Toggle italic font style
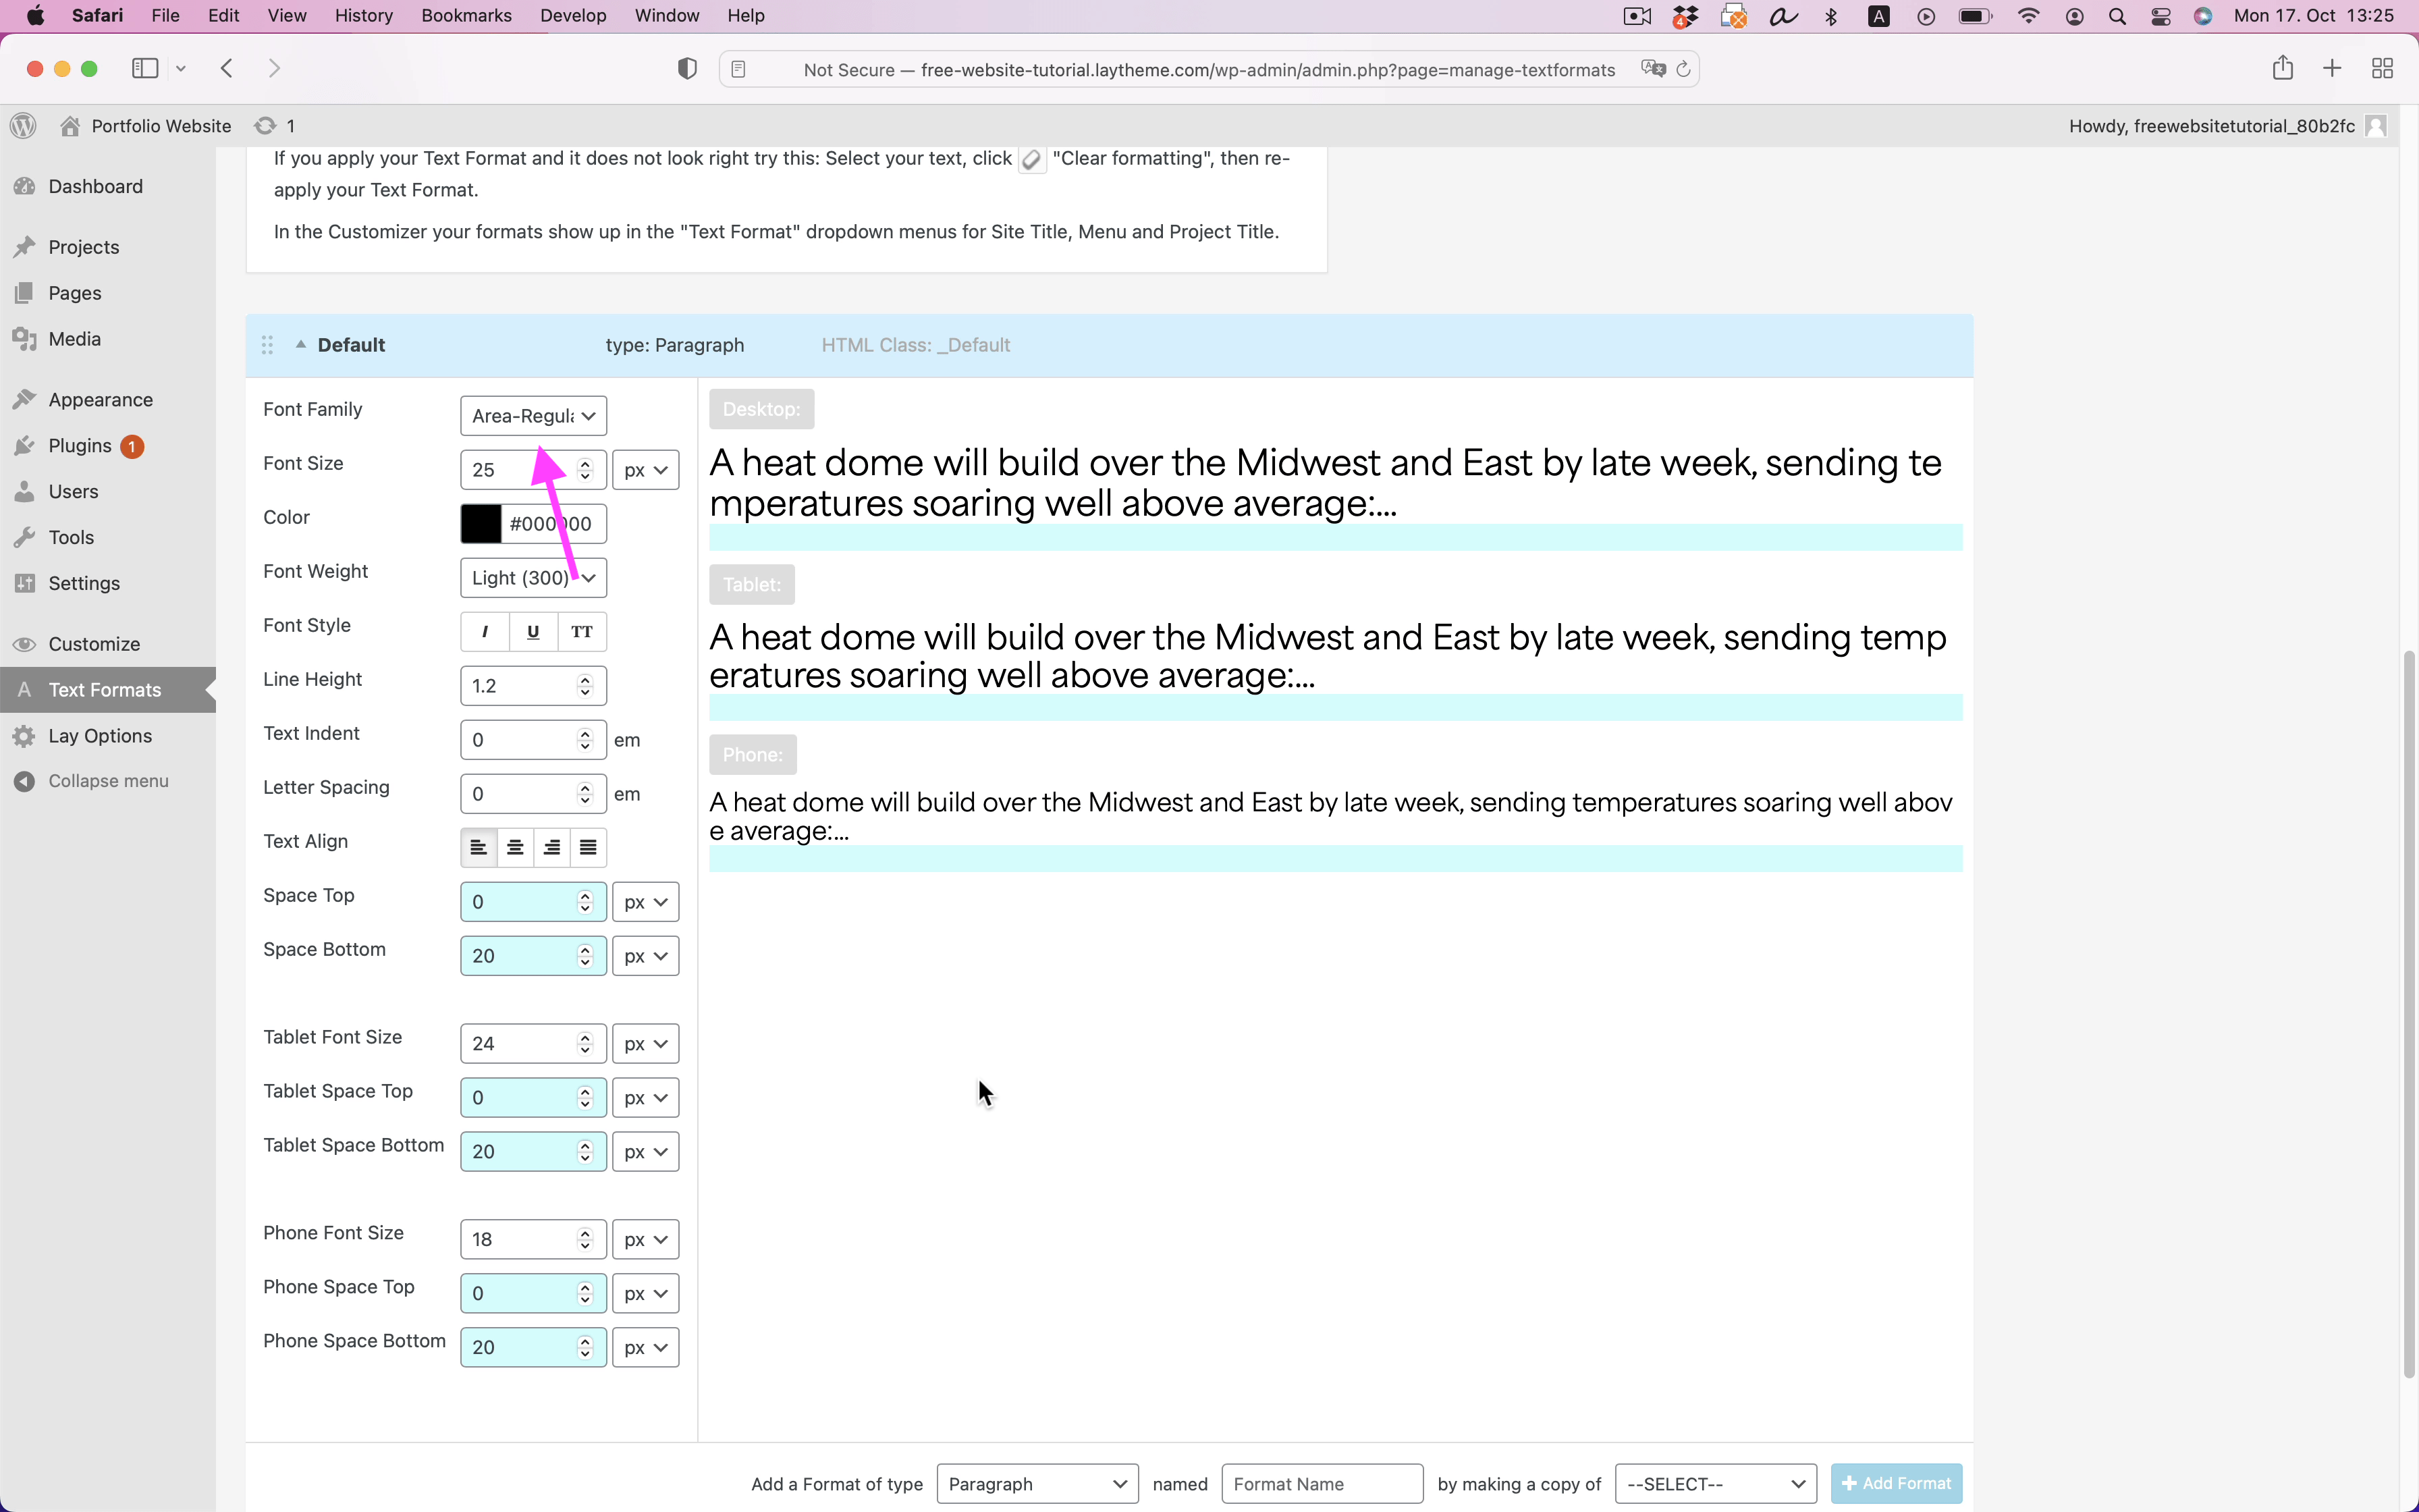The image size is (2419, 1512). (485, 632)
